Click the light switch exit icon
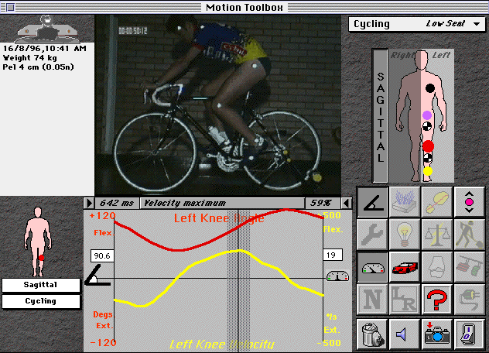This screenshot has height=353, width=489. [x=469, y=333]
